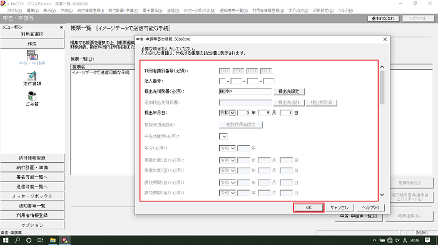Click the メッセージボックス sidebar button

[x=32, y=196]
